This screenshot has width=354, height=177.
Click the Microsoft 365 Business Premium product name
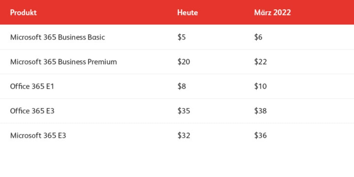coord(63,62)
